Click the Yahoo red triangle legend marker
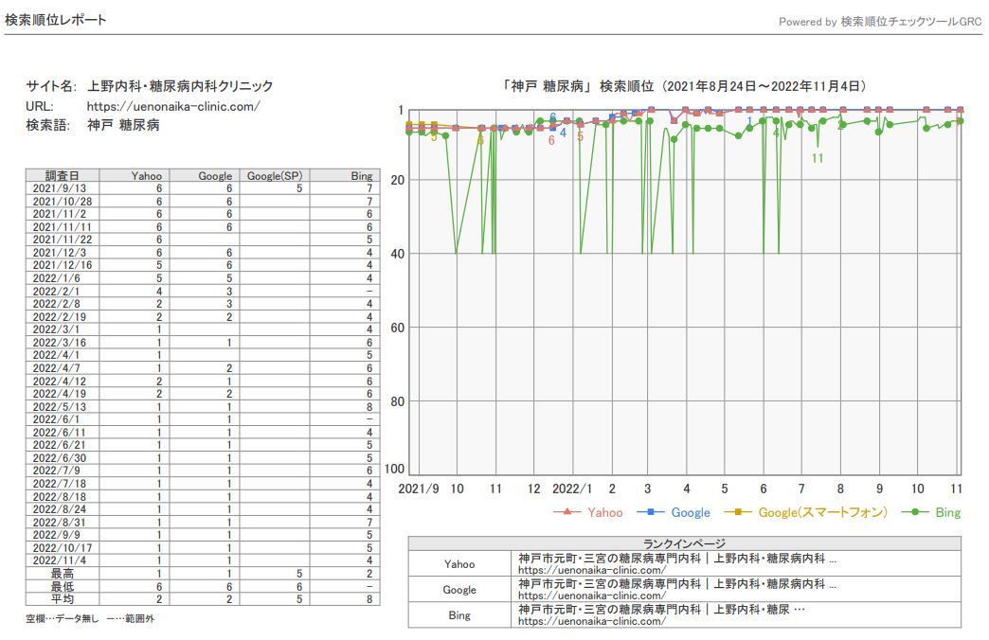This screenshot has width=989, height=640. [x=566, y=512]
